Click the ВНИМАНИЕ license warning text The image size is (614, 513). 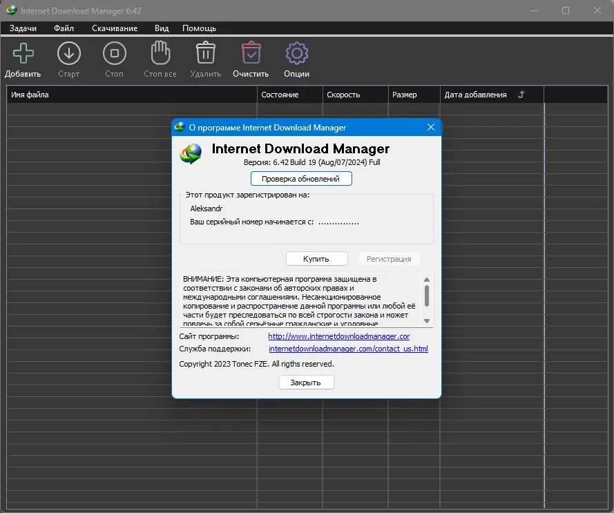point(300,301)
